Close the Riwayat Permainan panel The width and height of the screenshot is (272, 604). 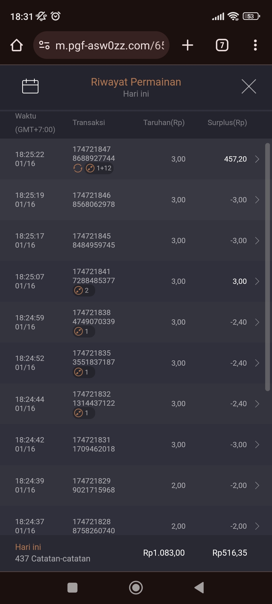point(249,86)
